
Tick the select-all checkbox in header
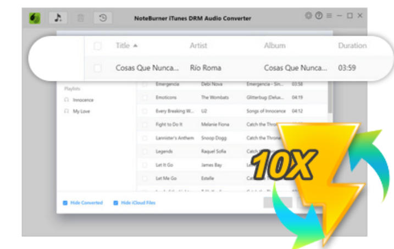click(x=98, y=46)
